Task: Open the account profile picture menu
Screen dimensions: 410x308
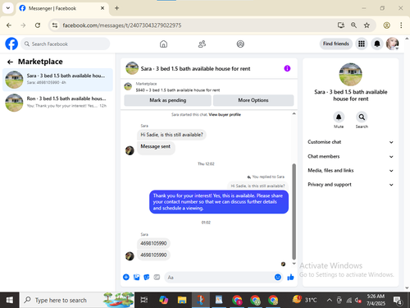Action: 393,44
